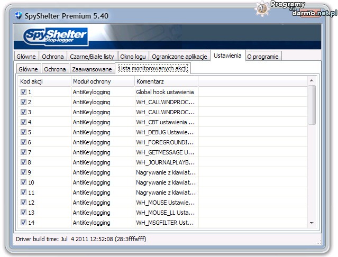
Task: Uncheck the checkbox for action code 1
Action: coord(23,92)
